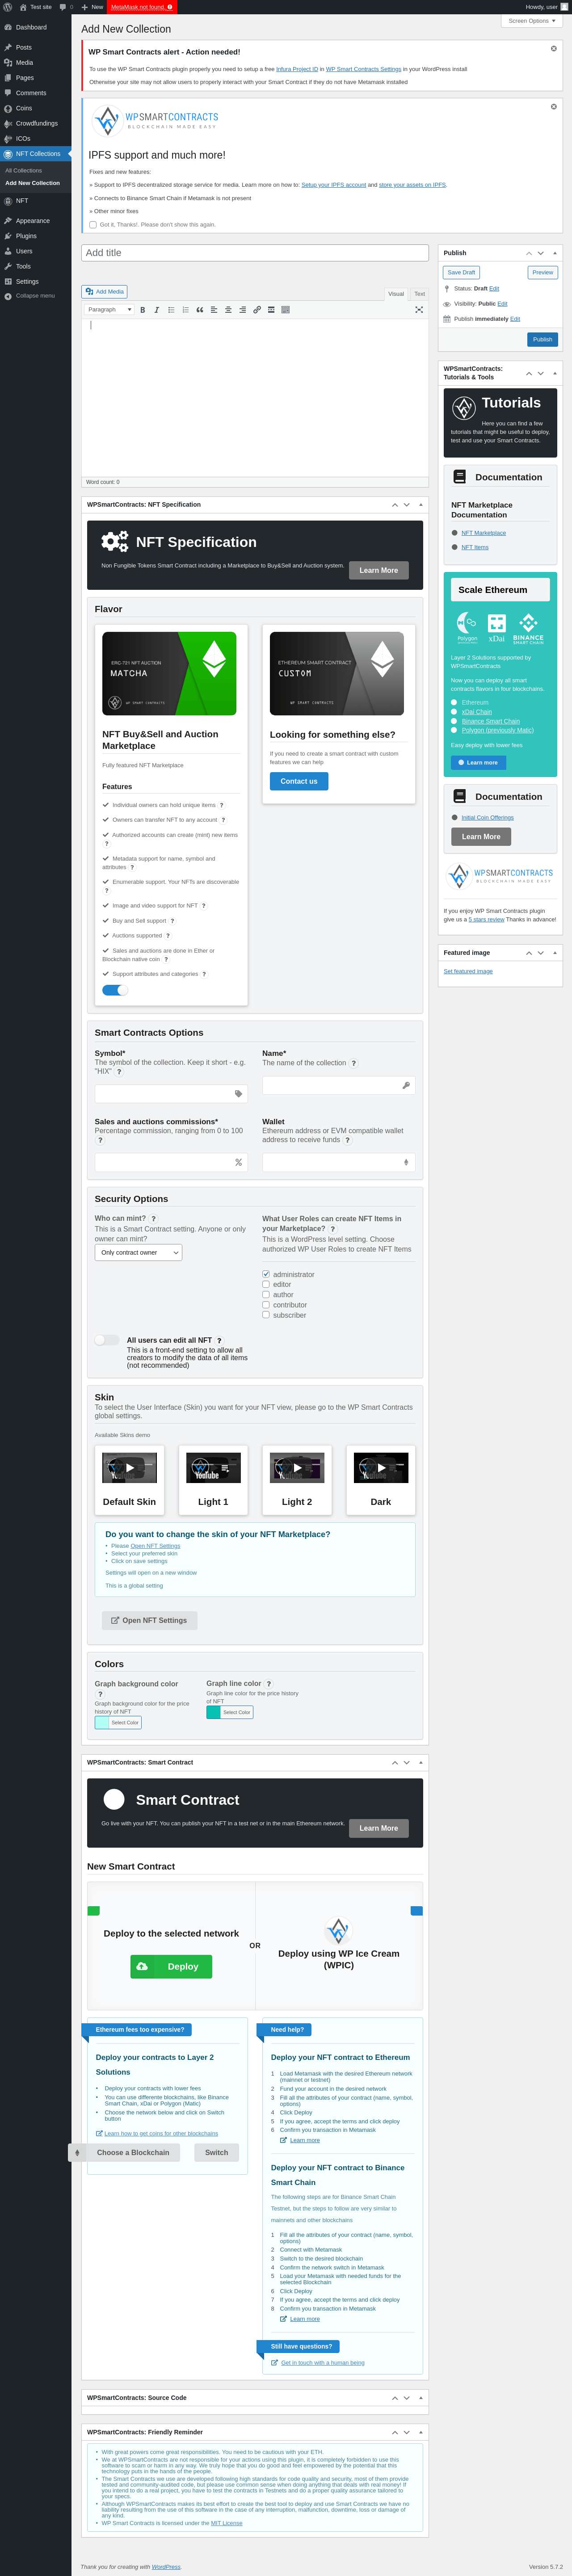Screen dimensions: 572x2576
Task: Align text right in editor
Action: click(x=242, y=310)
